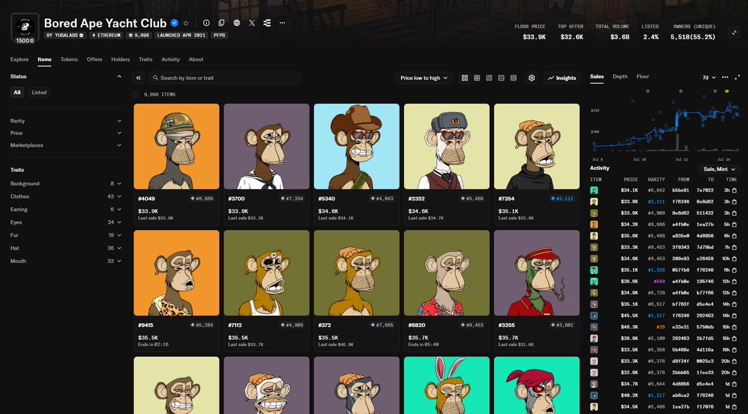Screen dimensions: 748x414
Task: Expand the Eyes trait filter
Action: tap(66, 222)
